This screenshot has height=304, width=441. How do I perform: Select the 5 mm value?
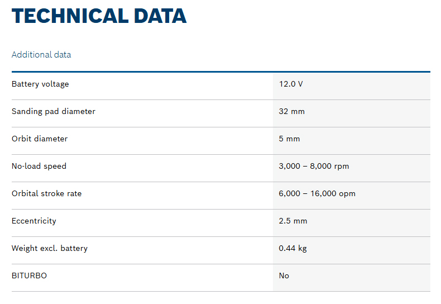(289, 139)
